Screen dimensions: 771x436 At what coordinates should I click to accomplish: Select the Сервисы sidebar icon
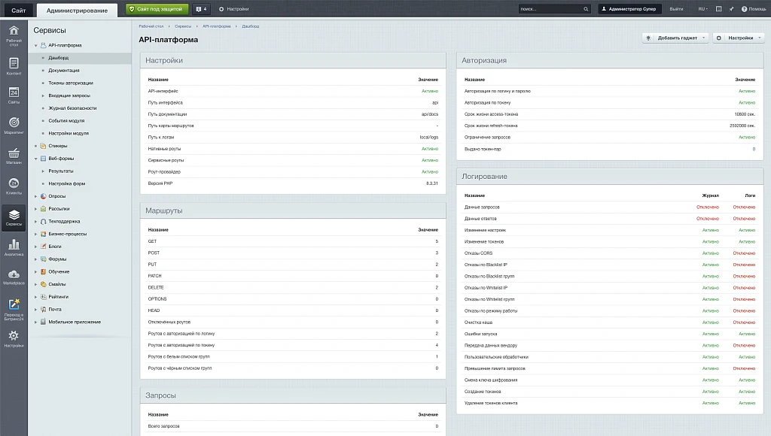14,217
